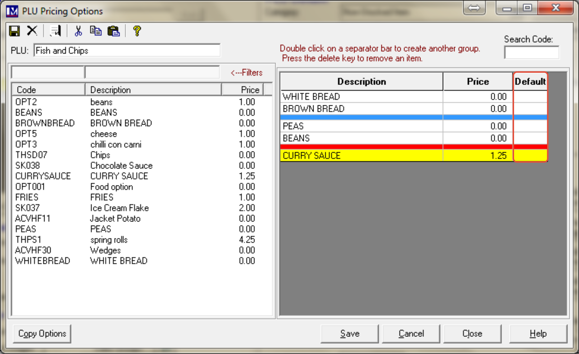Select BROWN BREAD in the options grid
Screen dimensions: 579x354
362,109
